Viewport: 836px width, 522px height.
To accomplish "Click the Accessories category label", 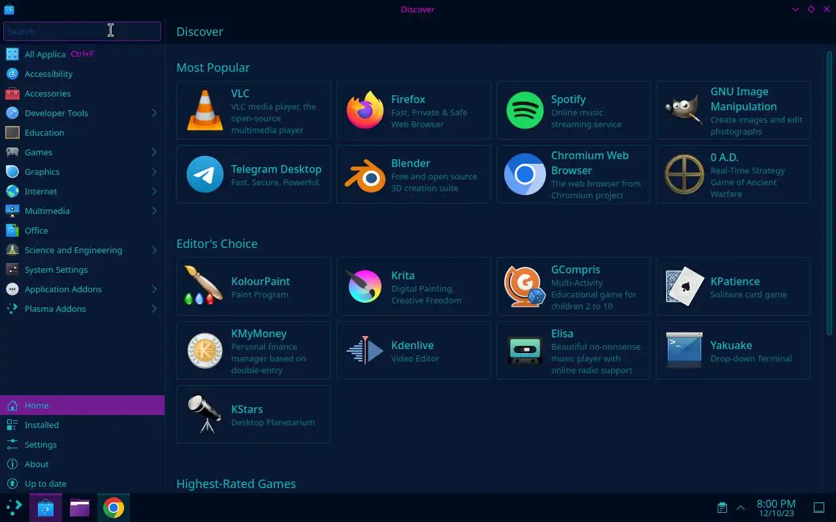I will 48,93.
